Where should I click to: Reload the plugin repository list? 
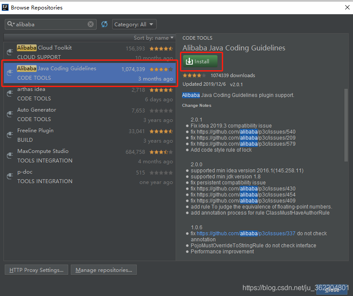(x=104, y=24)
